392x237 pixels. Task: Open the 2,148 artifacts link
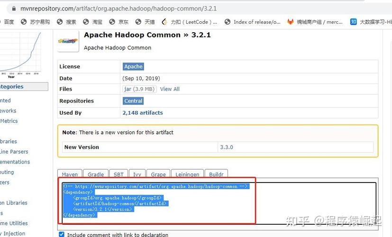[x=143, y=113]
